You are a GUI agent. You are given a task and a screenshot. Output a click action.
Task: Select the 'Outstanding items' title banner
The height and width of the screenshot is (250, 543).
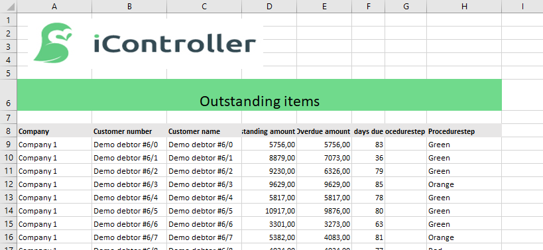259,95
